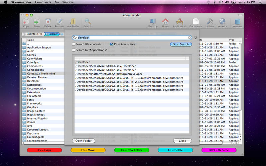Select the rails-2.3.5 development.rb result
266x166 pixels.
point(132,82)
